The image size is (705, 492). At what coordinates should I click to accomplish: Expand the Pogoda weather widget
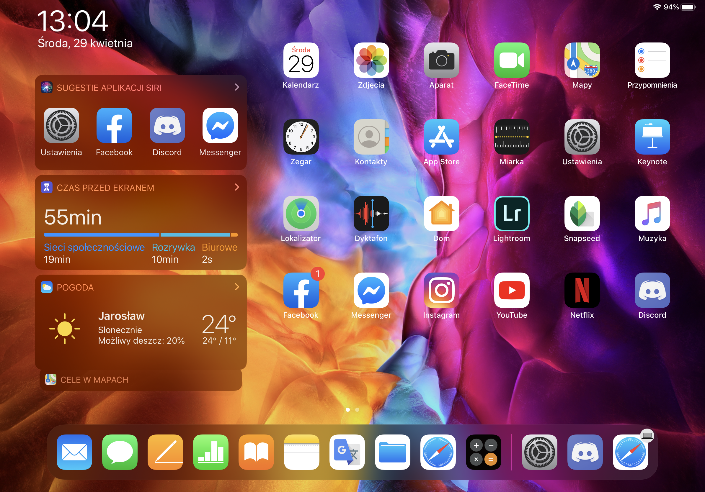[x=237, y=287]
